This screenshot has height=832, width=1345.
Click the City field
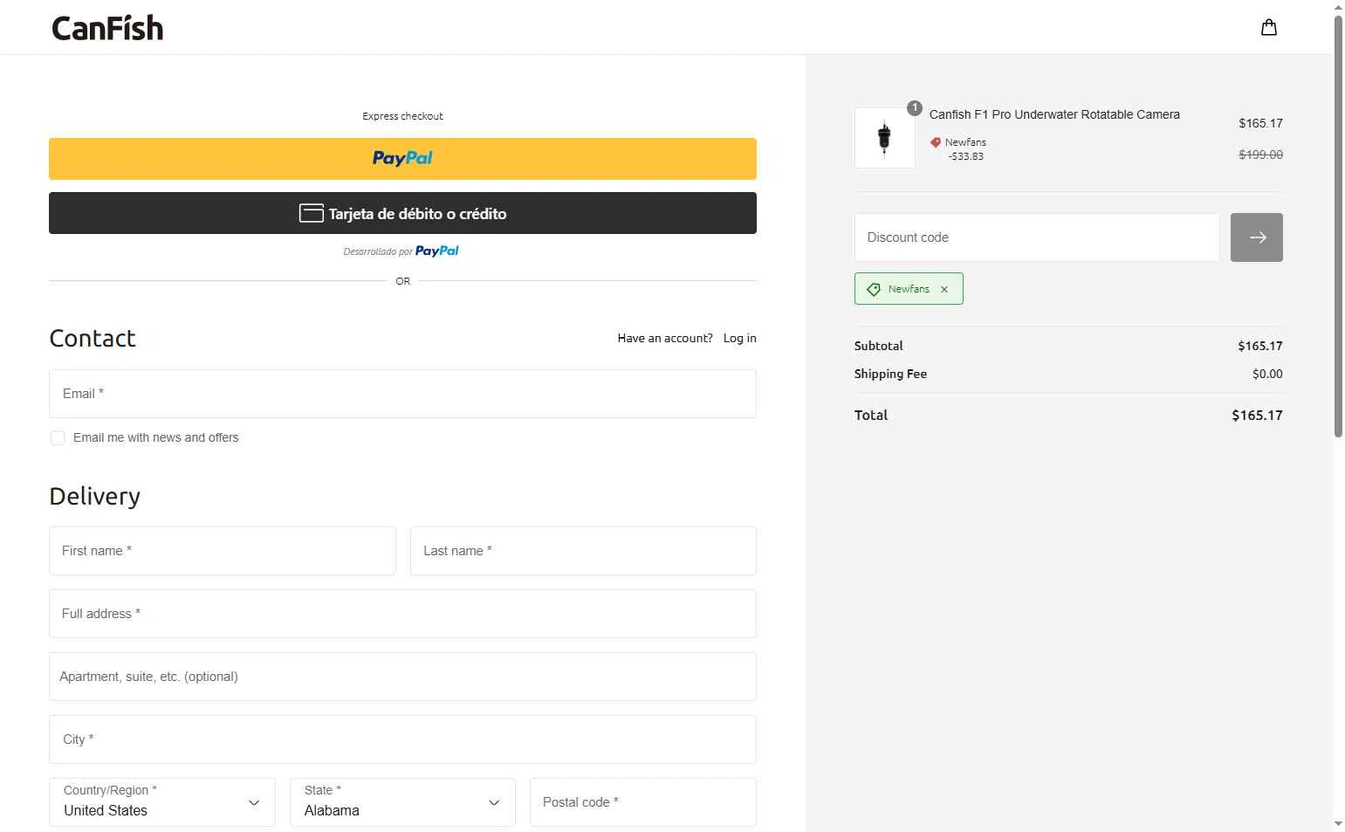402,739
